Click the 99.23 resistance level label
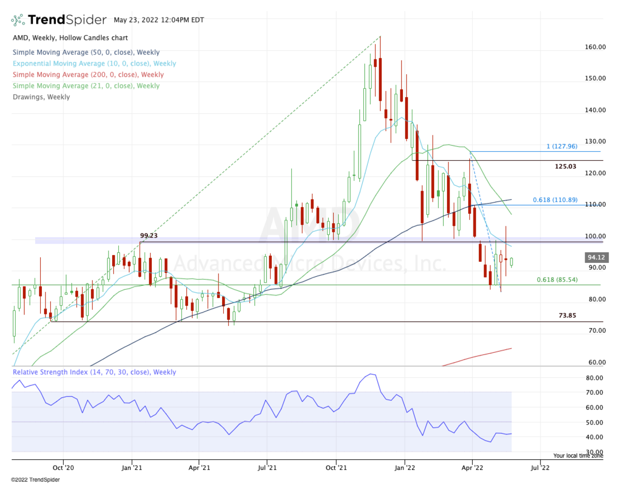The image size is (620, 485). (148, 236)
